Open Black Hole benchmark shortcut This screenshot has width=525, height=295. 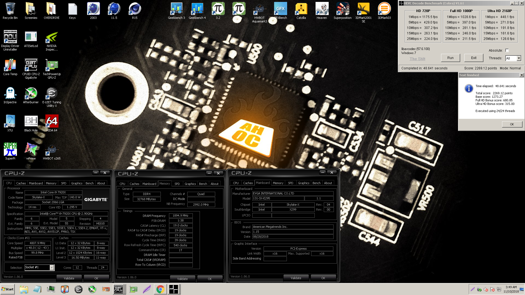coord(31,123)
